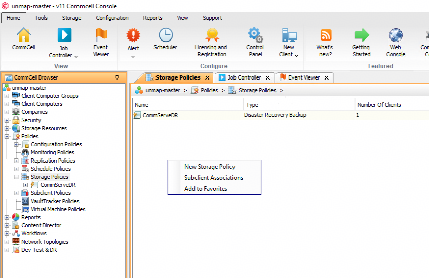
Task: Open the CommCell ribbon icon
Action: [x=23, y=35]
